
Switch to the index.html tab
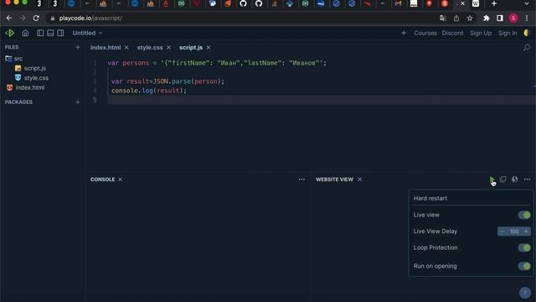pos(106,48)
